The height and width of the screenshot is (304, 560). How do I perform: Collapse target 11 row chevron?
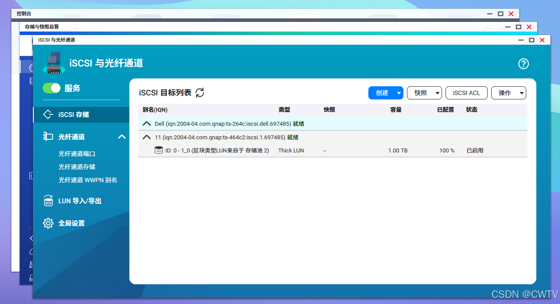pos(146,137)
